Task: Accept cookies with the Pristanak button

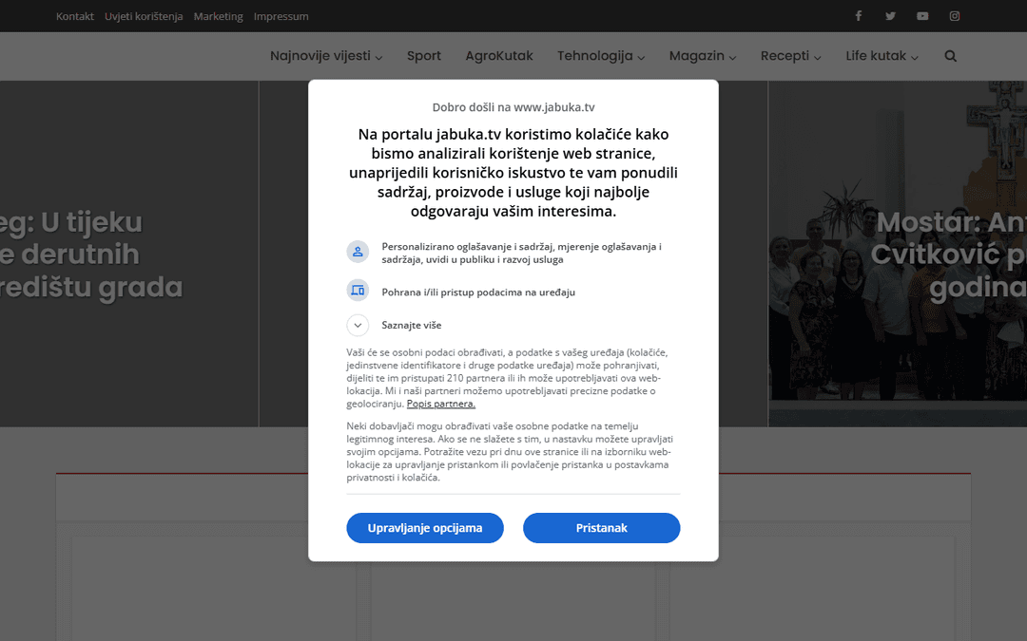Action: pyautogui.click(x=601, y=528)
